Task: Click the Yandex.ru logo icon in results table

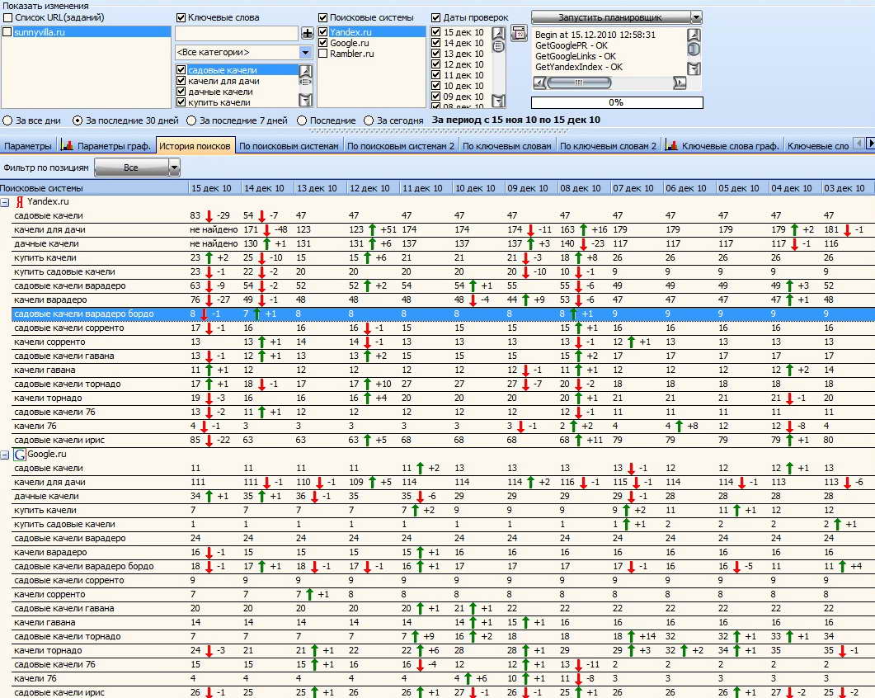Action: tap(20, 202)
